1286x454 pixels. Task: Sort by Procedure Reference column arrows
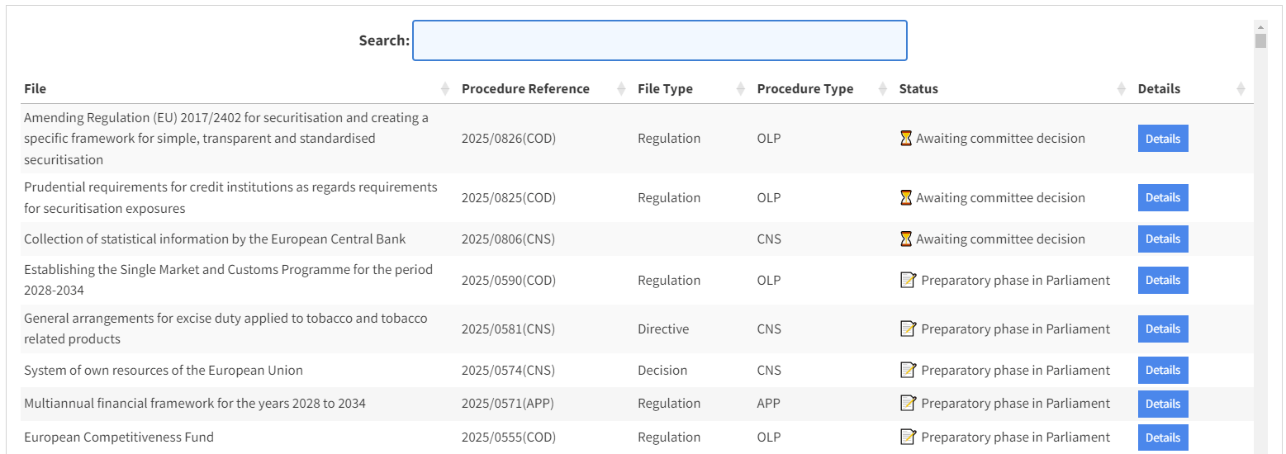(621, 89)
